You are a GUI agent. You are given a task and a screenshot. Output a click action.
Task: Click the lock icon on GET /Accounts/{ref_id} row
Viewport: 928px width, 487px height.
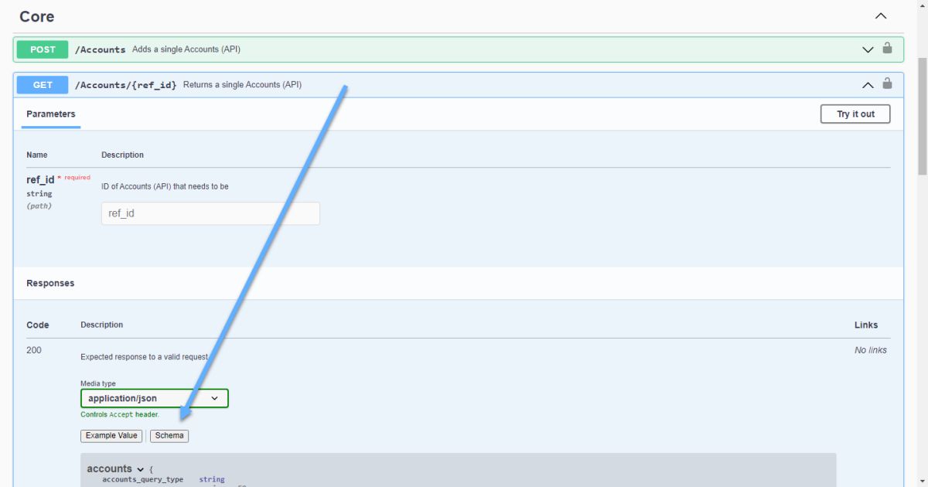(887, 83)
